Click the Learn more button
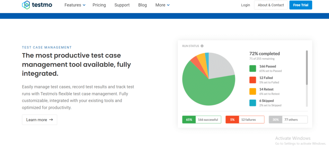 tap(40, 119)
